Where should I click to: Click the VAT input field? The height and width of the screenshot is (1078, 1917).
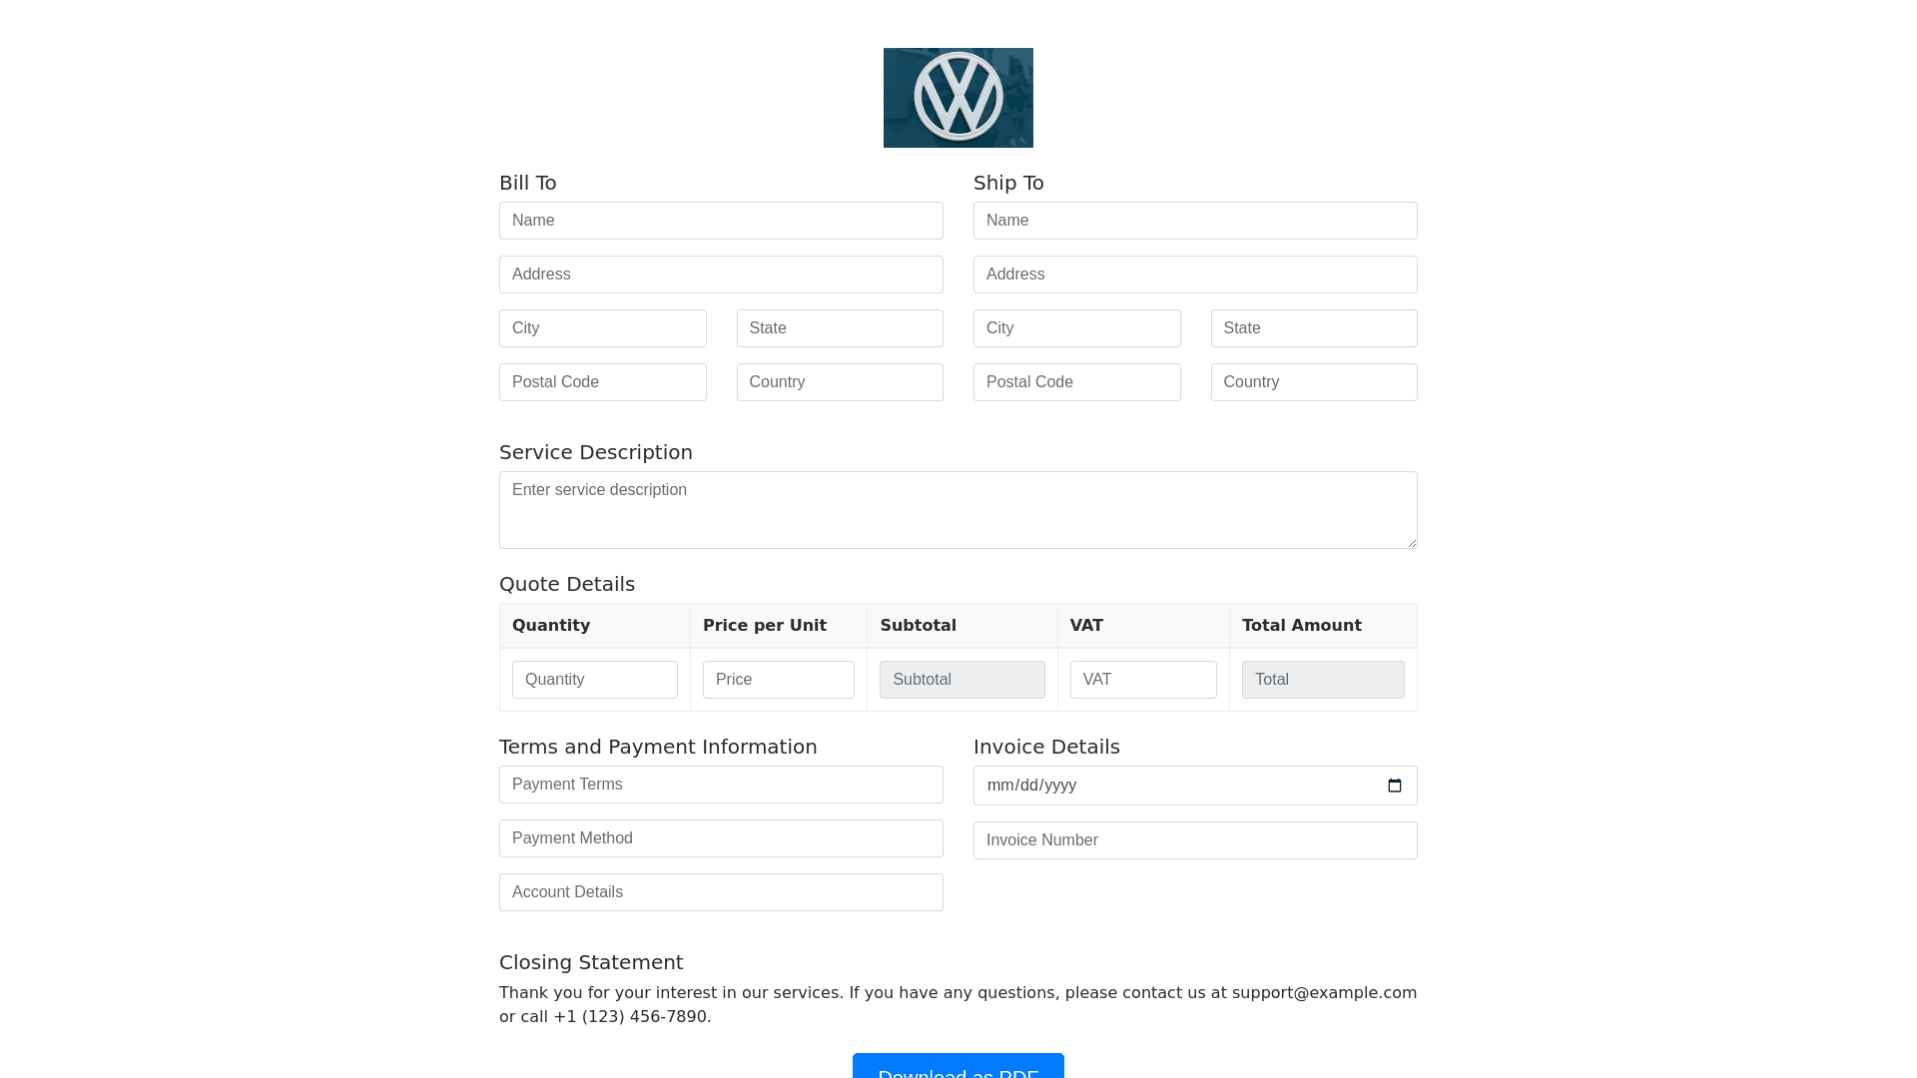(1142, 680)
